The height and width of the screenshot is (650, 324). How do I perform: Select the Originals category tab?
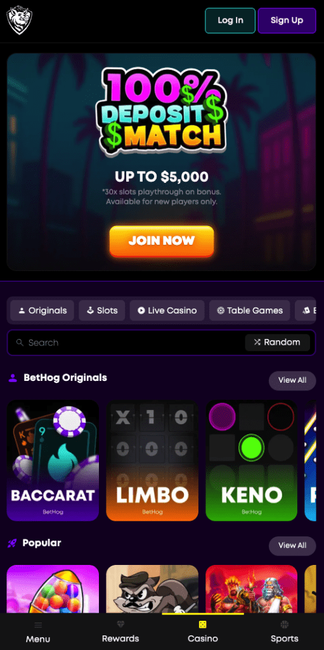[42, 310]
